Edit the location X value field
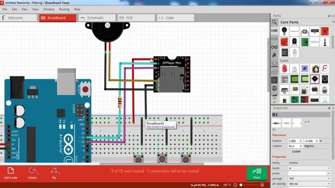 pyautogui.click(x=295, y=141)
